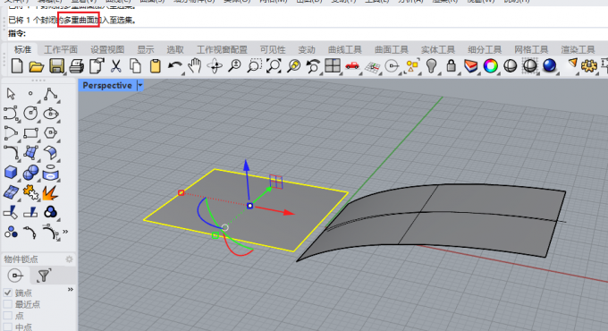Expand osnap panel overflow chevron
This screenshot has height=331, width=608.
[x=70, y=290]
